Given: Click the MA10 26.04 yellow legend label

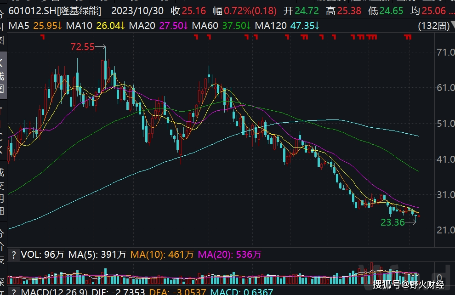Looking at the screenshot, I should pyautogui.click(x=95, y=26).
